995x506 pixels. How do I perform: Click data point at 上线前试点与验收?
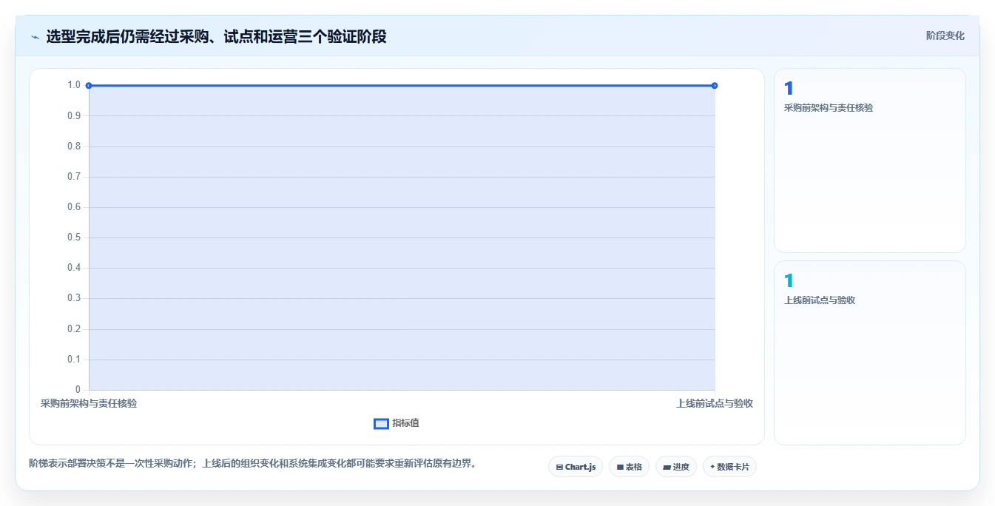715,86
